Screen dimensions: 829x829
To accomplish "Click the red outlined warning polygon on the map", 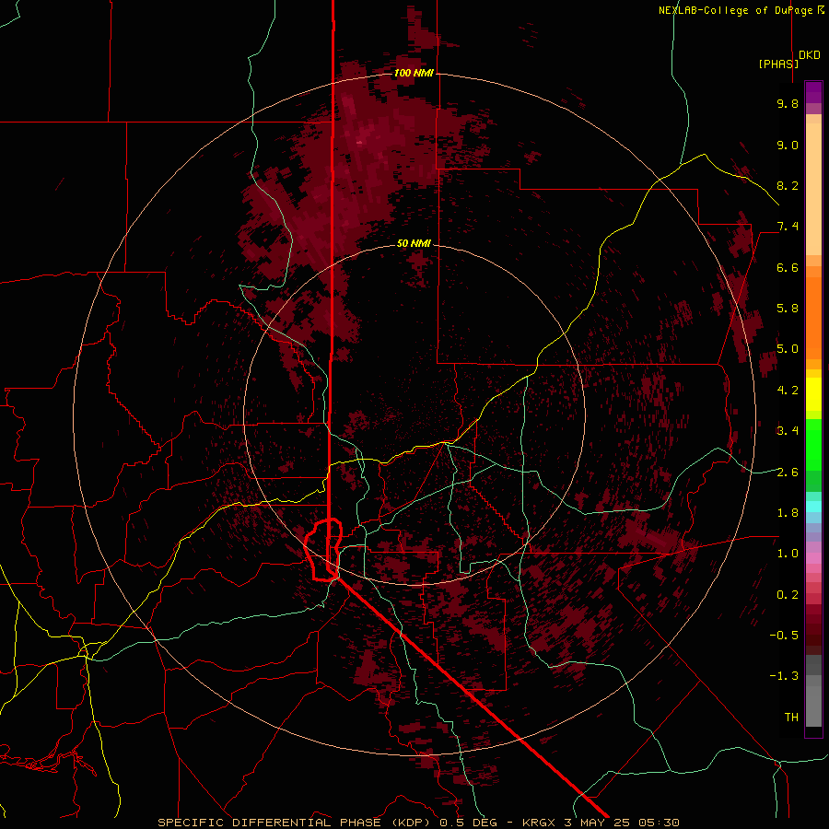I will (323, 550).
